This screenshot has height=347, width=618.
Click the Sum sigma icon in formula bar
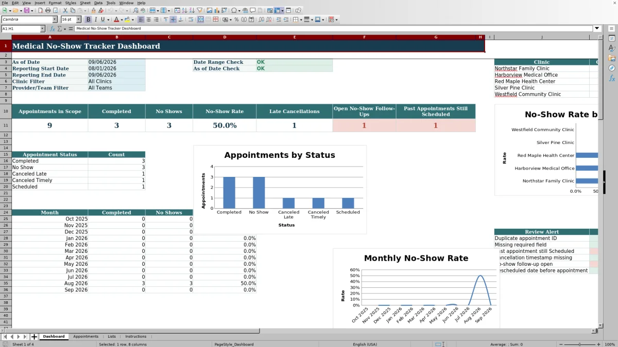click(x=60, y=29)
